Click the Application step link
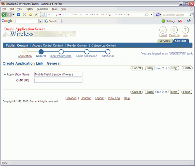 [x=25, y=56]
